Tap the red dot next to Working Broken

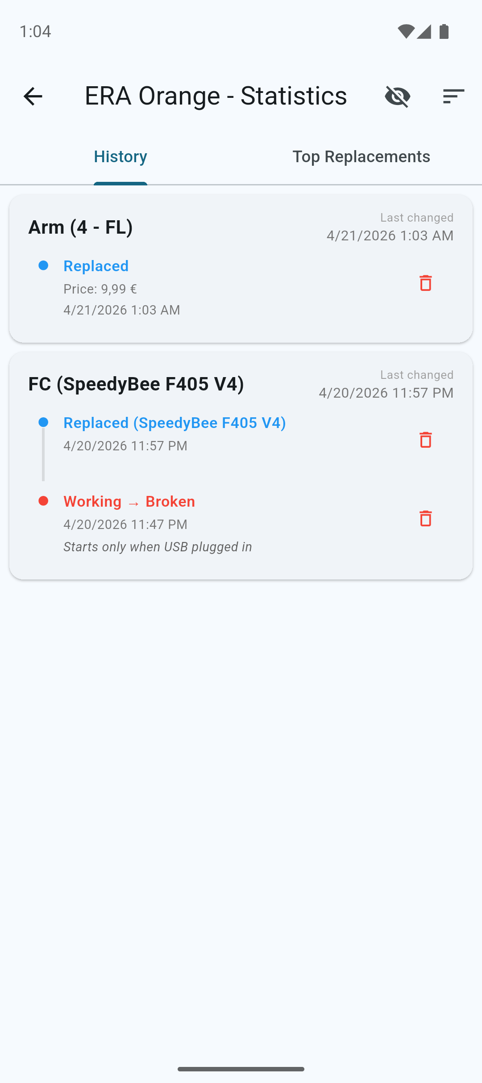[x=43, y=501]
